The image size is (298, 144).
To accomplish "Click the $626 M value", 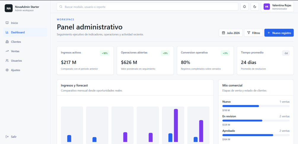I will (x=129, y=62).
